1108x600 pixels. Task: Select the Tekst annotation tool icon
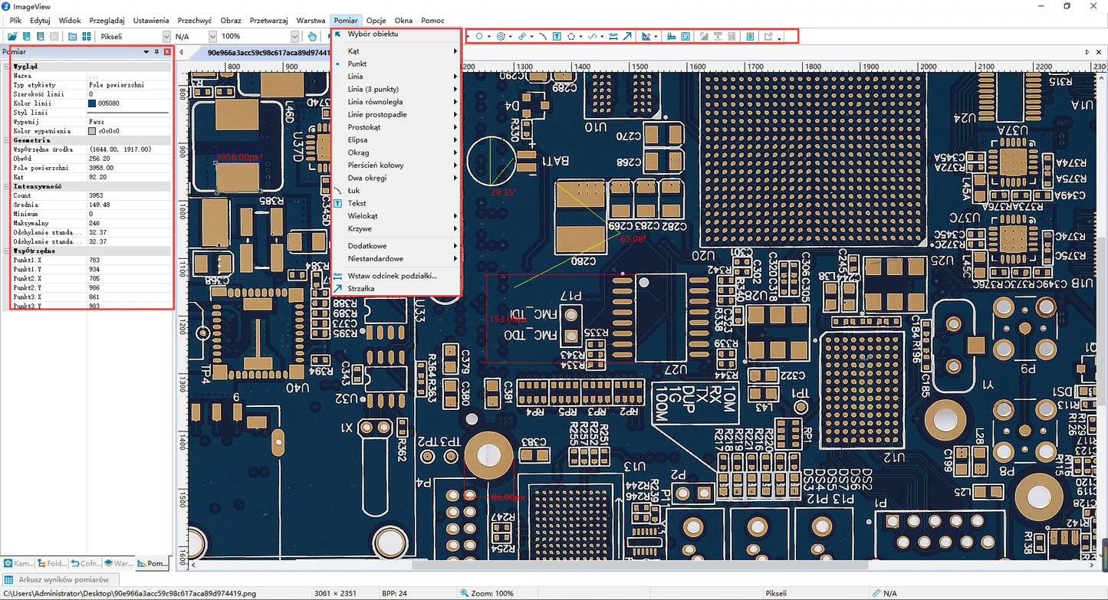tap(557, 36)
